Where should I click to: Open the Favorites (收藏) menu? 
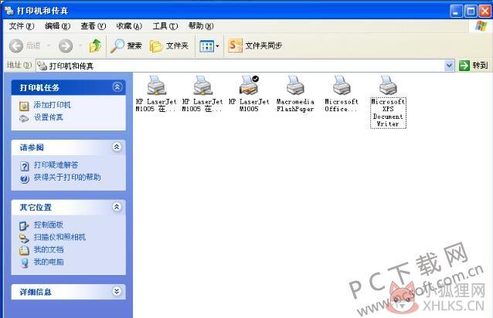[x=129, y=26]
